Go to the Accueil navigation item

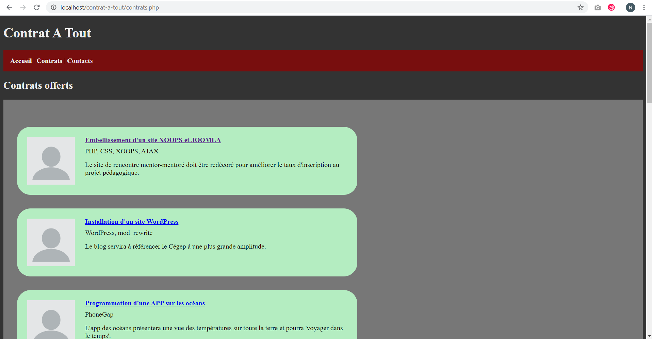click(x=21, y=61)
